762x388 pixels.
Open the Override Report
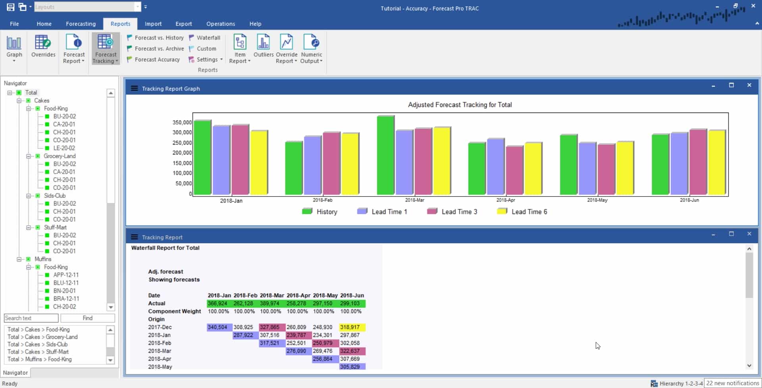click(x=286, y=48)
